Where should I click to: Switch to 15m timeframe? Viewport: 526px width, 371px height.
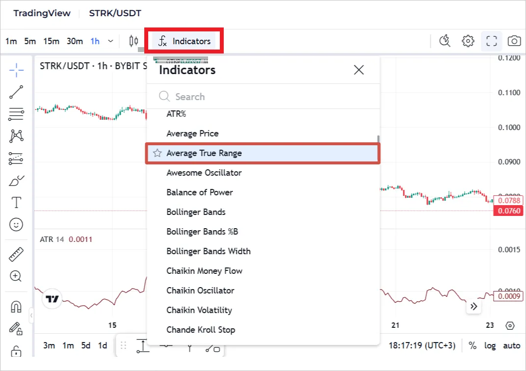pyautogui.click(x=51, y=41)
